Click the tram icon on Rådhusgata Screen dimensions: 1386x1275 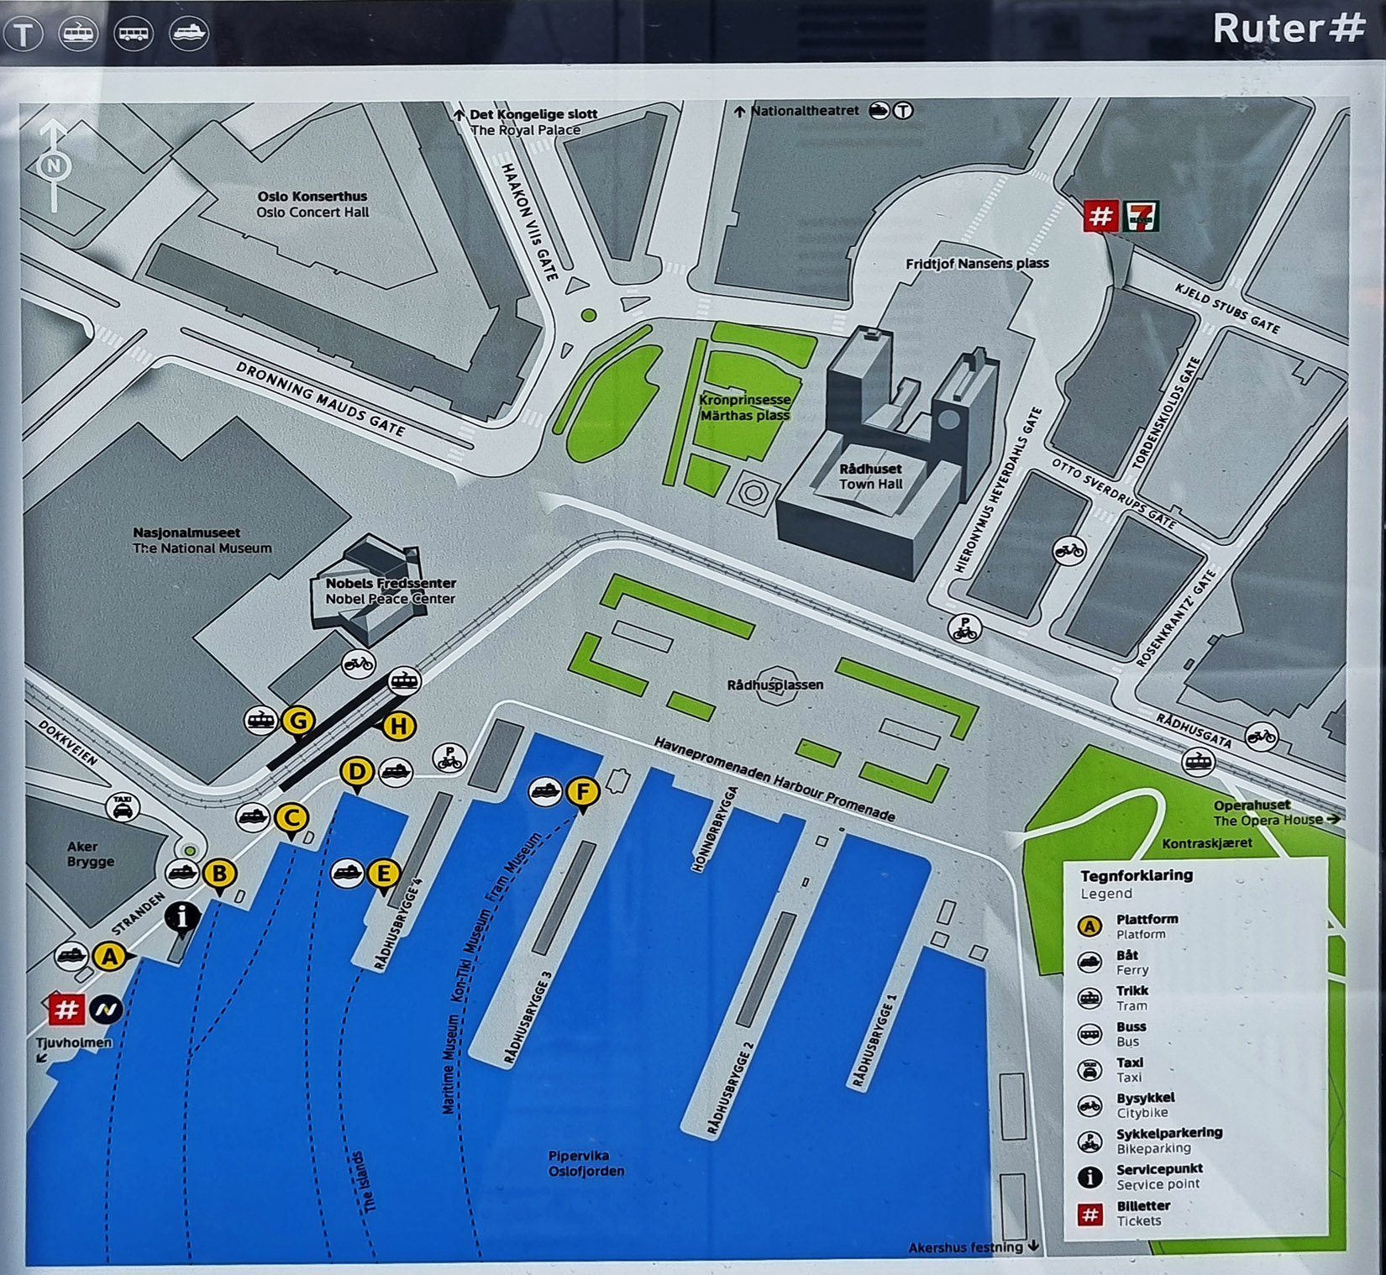pyautogui.click(x=1199, y=763)
